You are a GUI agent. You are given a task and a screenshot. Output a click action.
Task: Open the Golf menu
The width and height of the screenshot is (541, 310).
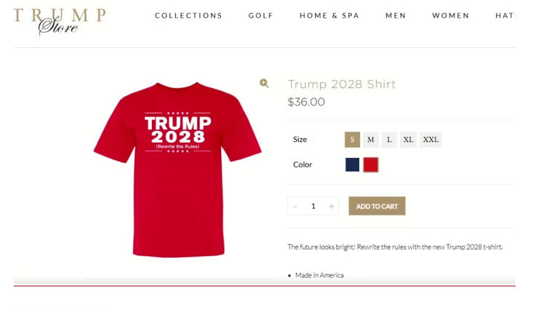pyautogui.click(x=261, y=15)
